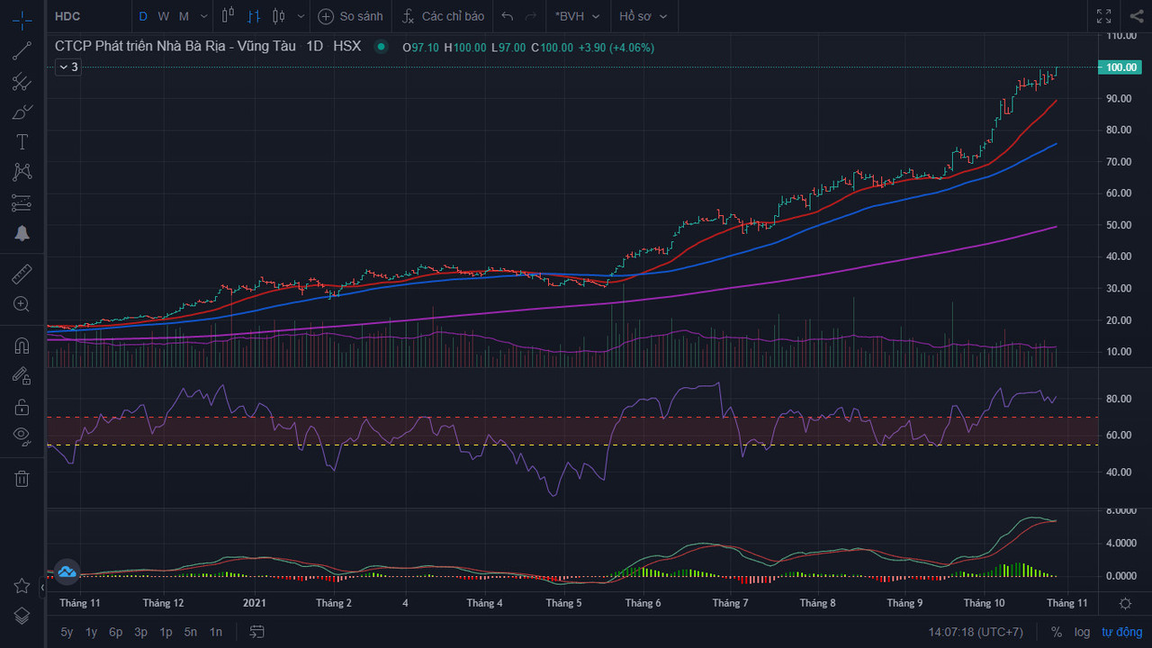Screen dimensions: 1152x648
Task: Click the TradingView cloud logo
Action: (x=67, y=571)
